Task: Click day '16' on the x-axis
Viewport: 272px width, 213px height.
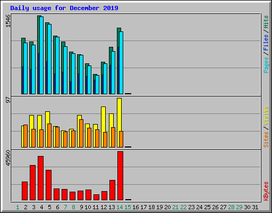Action: click(x=135, y=207)
